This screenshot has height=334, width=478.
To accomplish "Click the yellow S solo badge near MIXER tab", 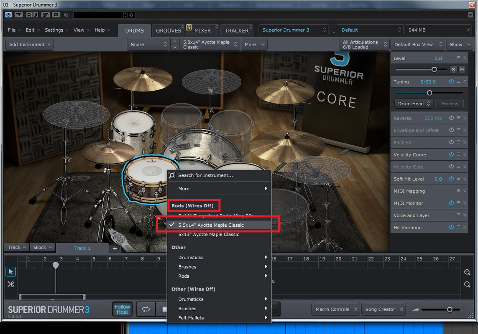I will tap(189, 27).
